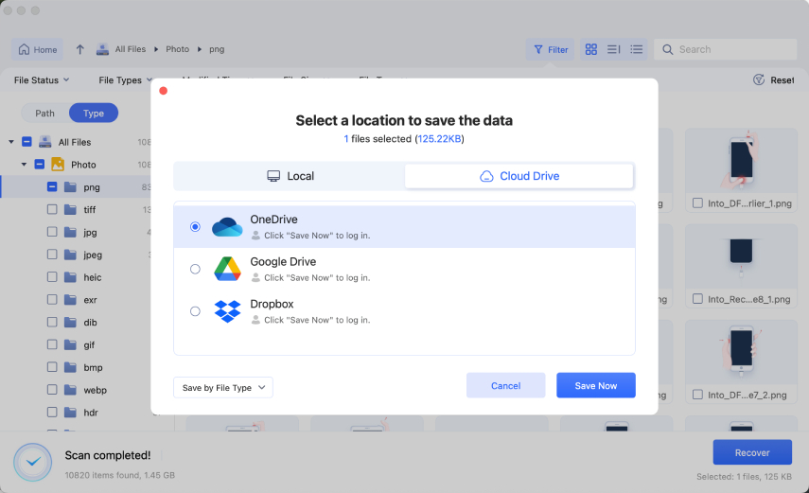Close the save dialog with red dot
Viewport: 809px width, 493px height.
click(164, 91)
